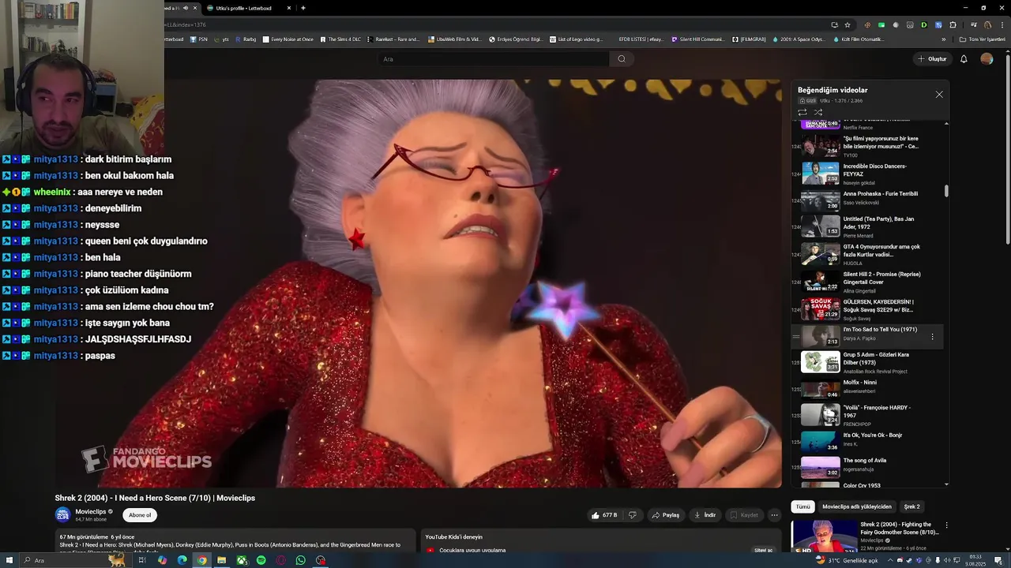This screenshot has width=1011, height=568.
Task: Play The song of Avila video
Action: point(869,467)
